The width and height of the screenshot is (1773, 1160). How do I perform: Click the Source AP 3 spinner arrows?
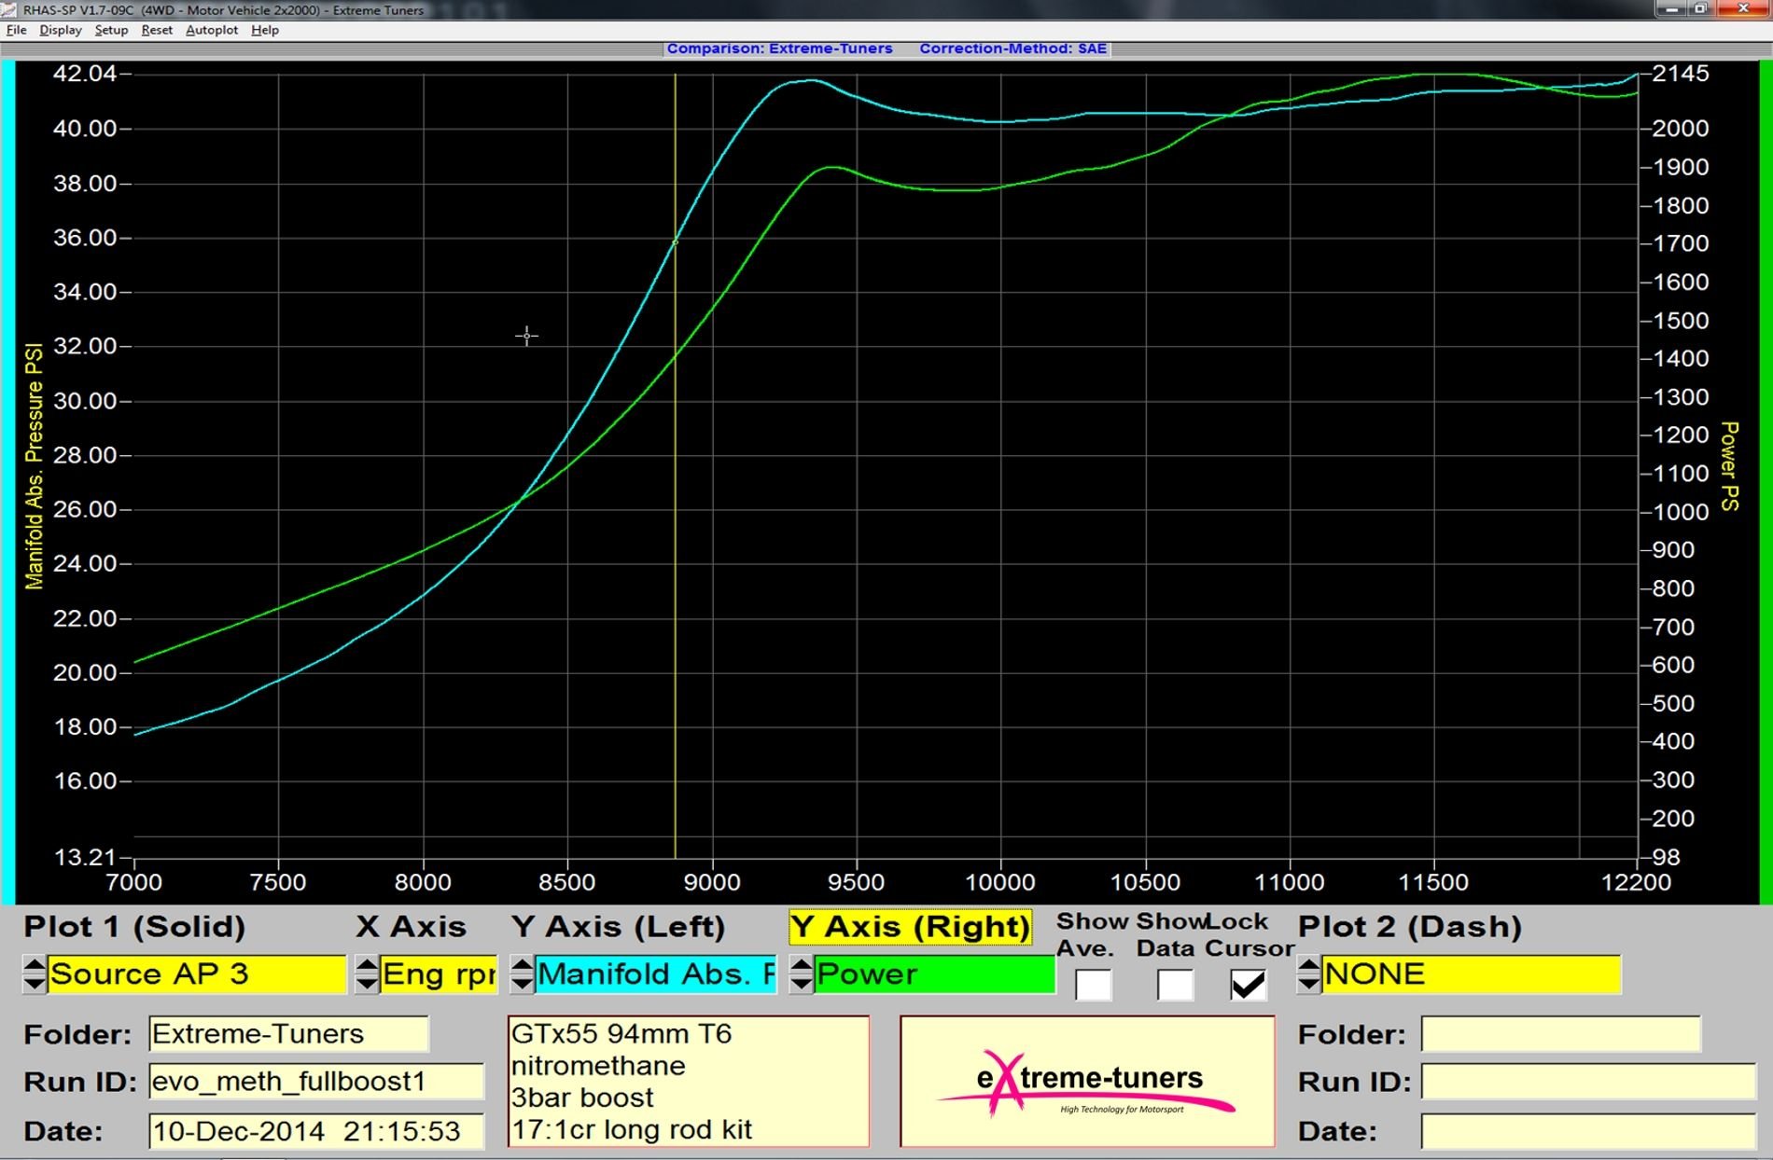tap(34, 974)
